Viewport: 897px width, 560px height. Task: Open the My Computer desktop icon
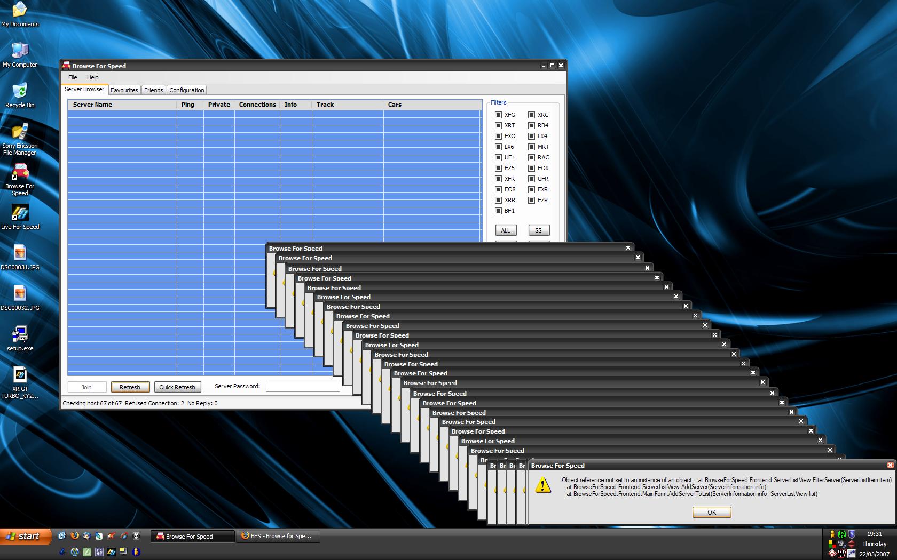pos(20,54)
